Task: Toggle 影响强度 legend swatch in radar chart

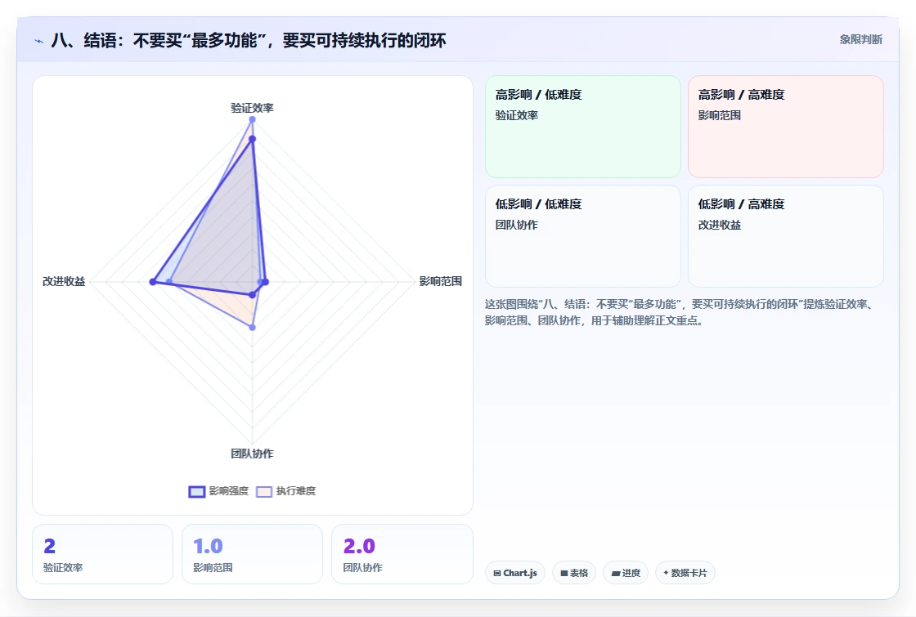Action: [197, 491]
